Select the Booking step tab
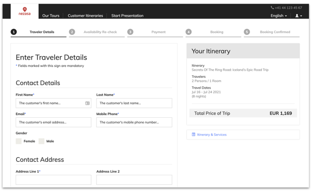The width and height of the screenshot is (312, 192). click(x=214, y=32)
